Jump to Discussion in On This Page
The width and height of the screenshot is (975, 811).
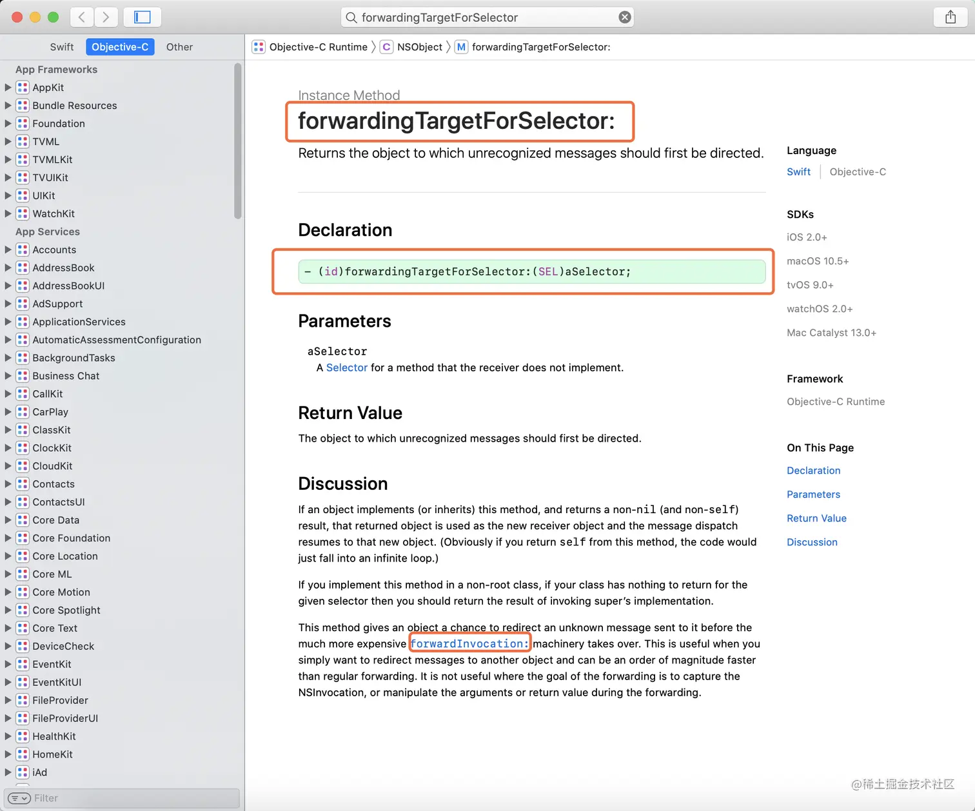[812, 543]
